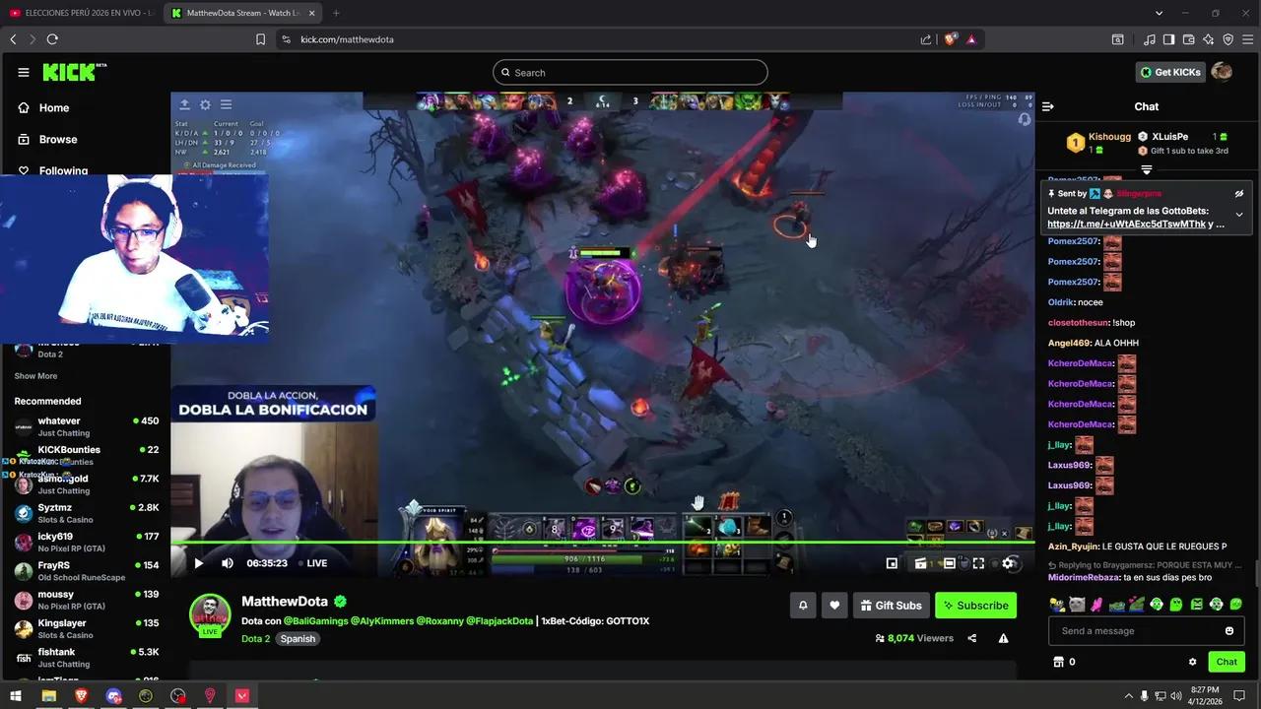Open the channel points store icon

(x=1059, y=662)
